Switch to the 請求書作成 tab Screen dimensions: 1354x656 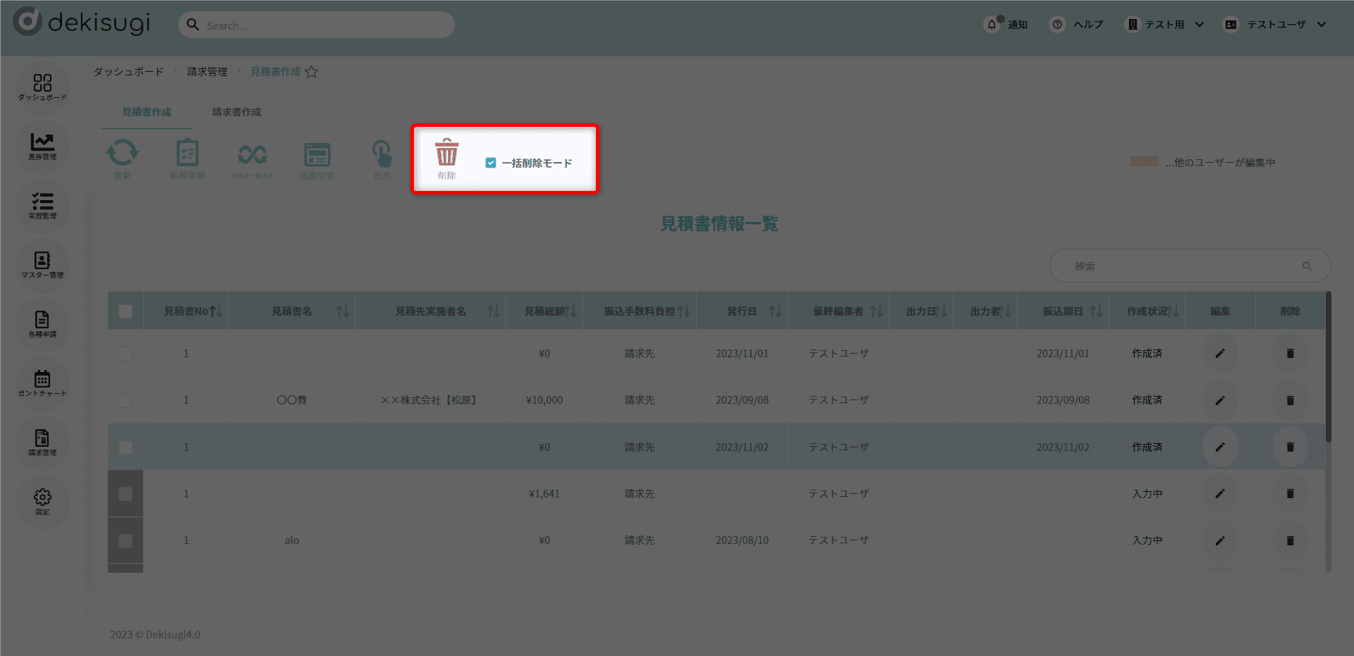click(236, 112)
